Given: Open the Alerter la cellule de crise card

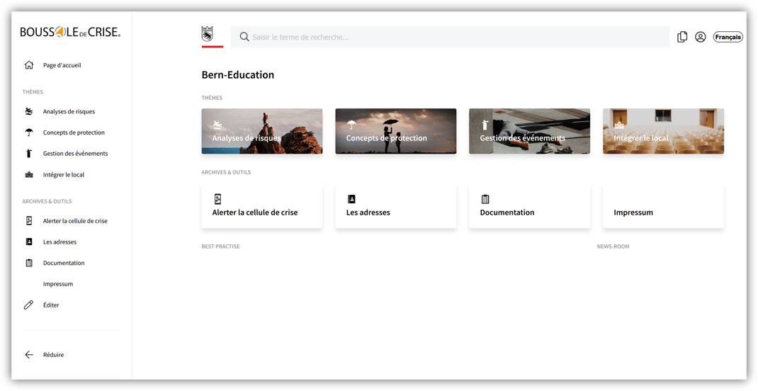Looking at the screenshot, I should 262,206.
